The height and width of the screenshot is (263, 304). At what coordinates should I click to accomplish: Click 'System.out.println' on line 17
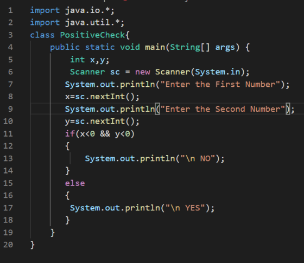(115, 208)
